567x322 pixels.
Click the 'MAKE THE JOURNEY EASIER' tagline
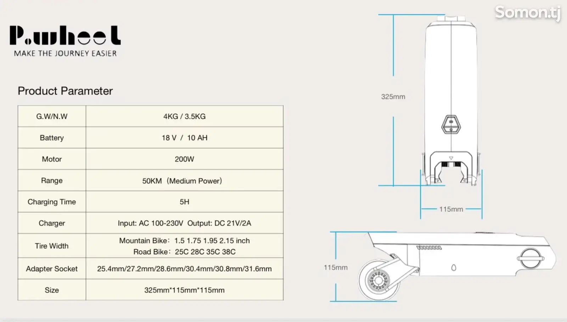coord(65,53)
